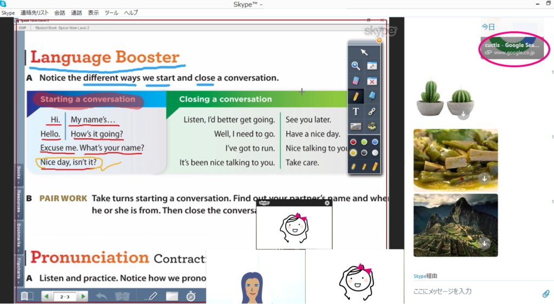554x304 pixels.
Task: Open the book view icon in bottom bar
Action: click(x=27, y=296)
